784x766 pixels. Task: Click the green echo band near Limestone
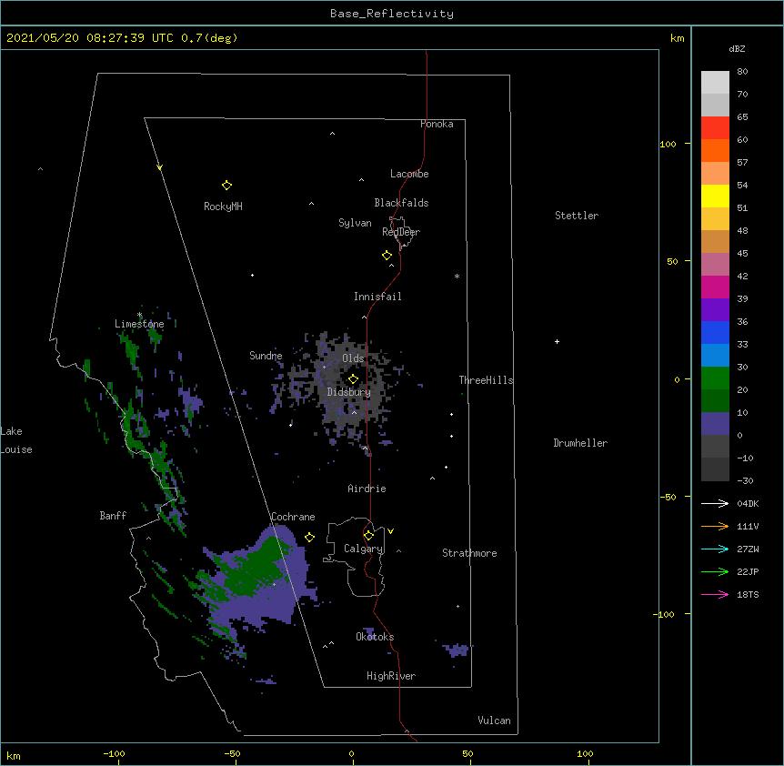[131, 350]
